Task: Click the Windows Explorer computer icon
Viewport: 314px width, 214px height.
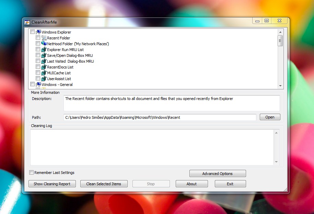Action: pyautogui.click(x=38, y=32)
